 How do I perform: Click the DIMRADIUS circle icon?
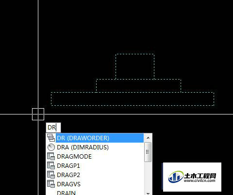click(51, 147)
